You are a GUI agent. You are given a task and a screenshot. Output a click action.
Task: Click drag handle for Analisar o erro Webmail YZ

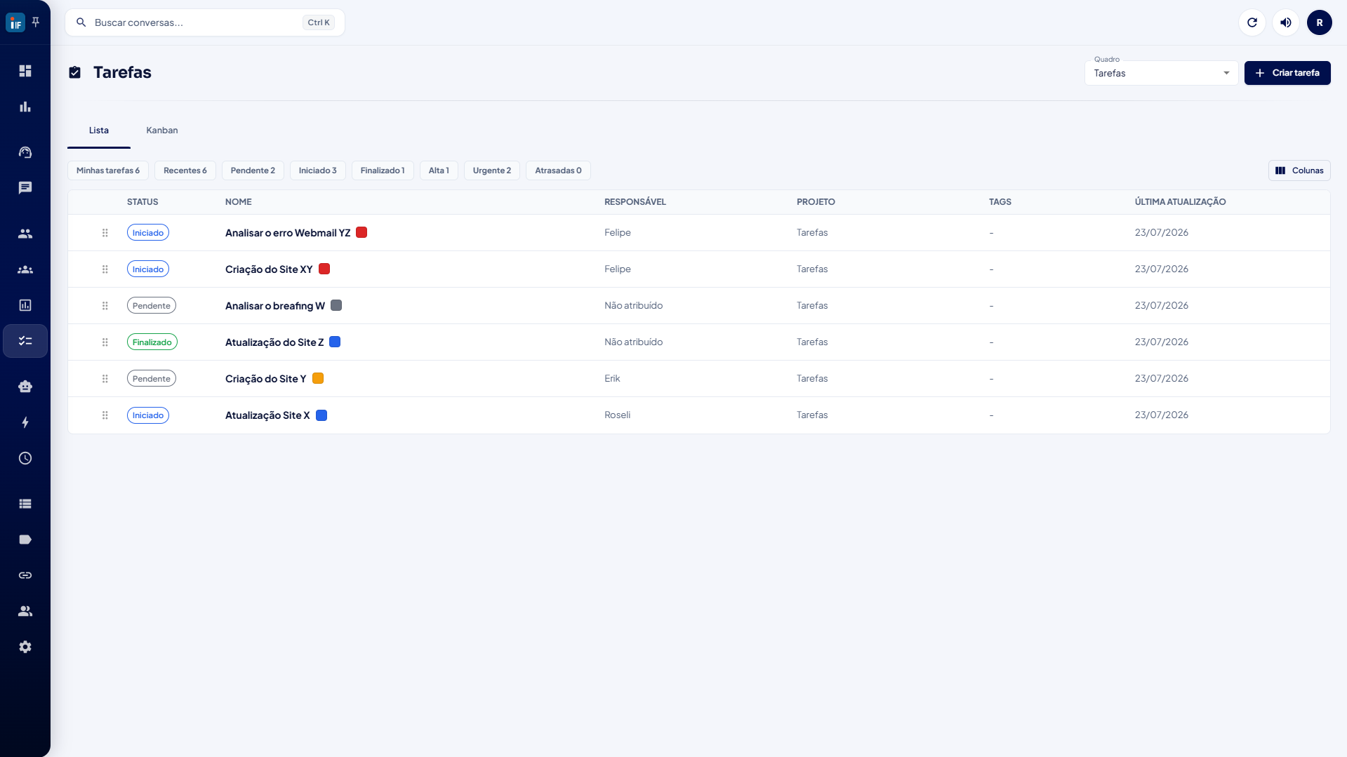coord(105,233)
